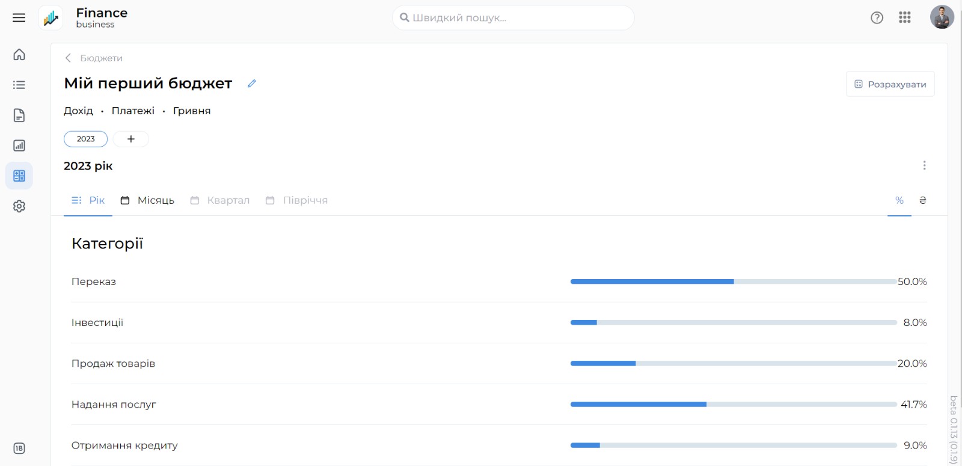
Task: Edit budget name with pencil icon
Action: [252, 84]
